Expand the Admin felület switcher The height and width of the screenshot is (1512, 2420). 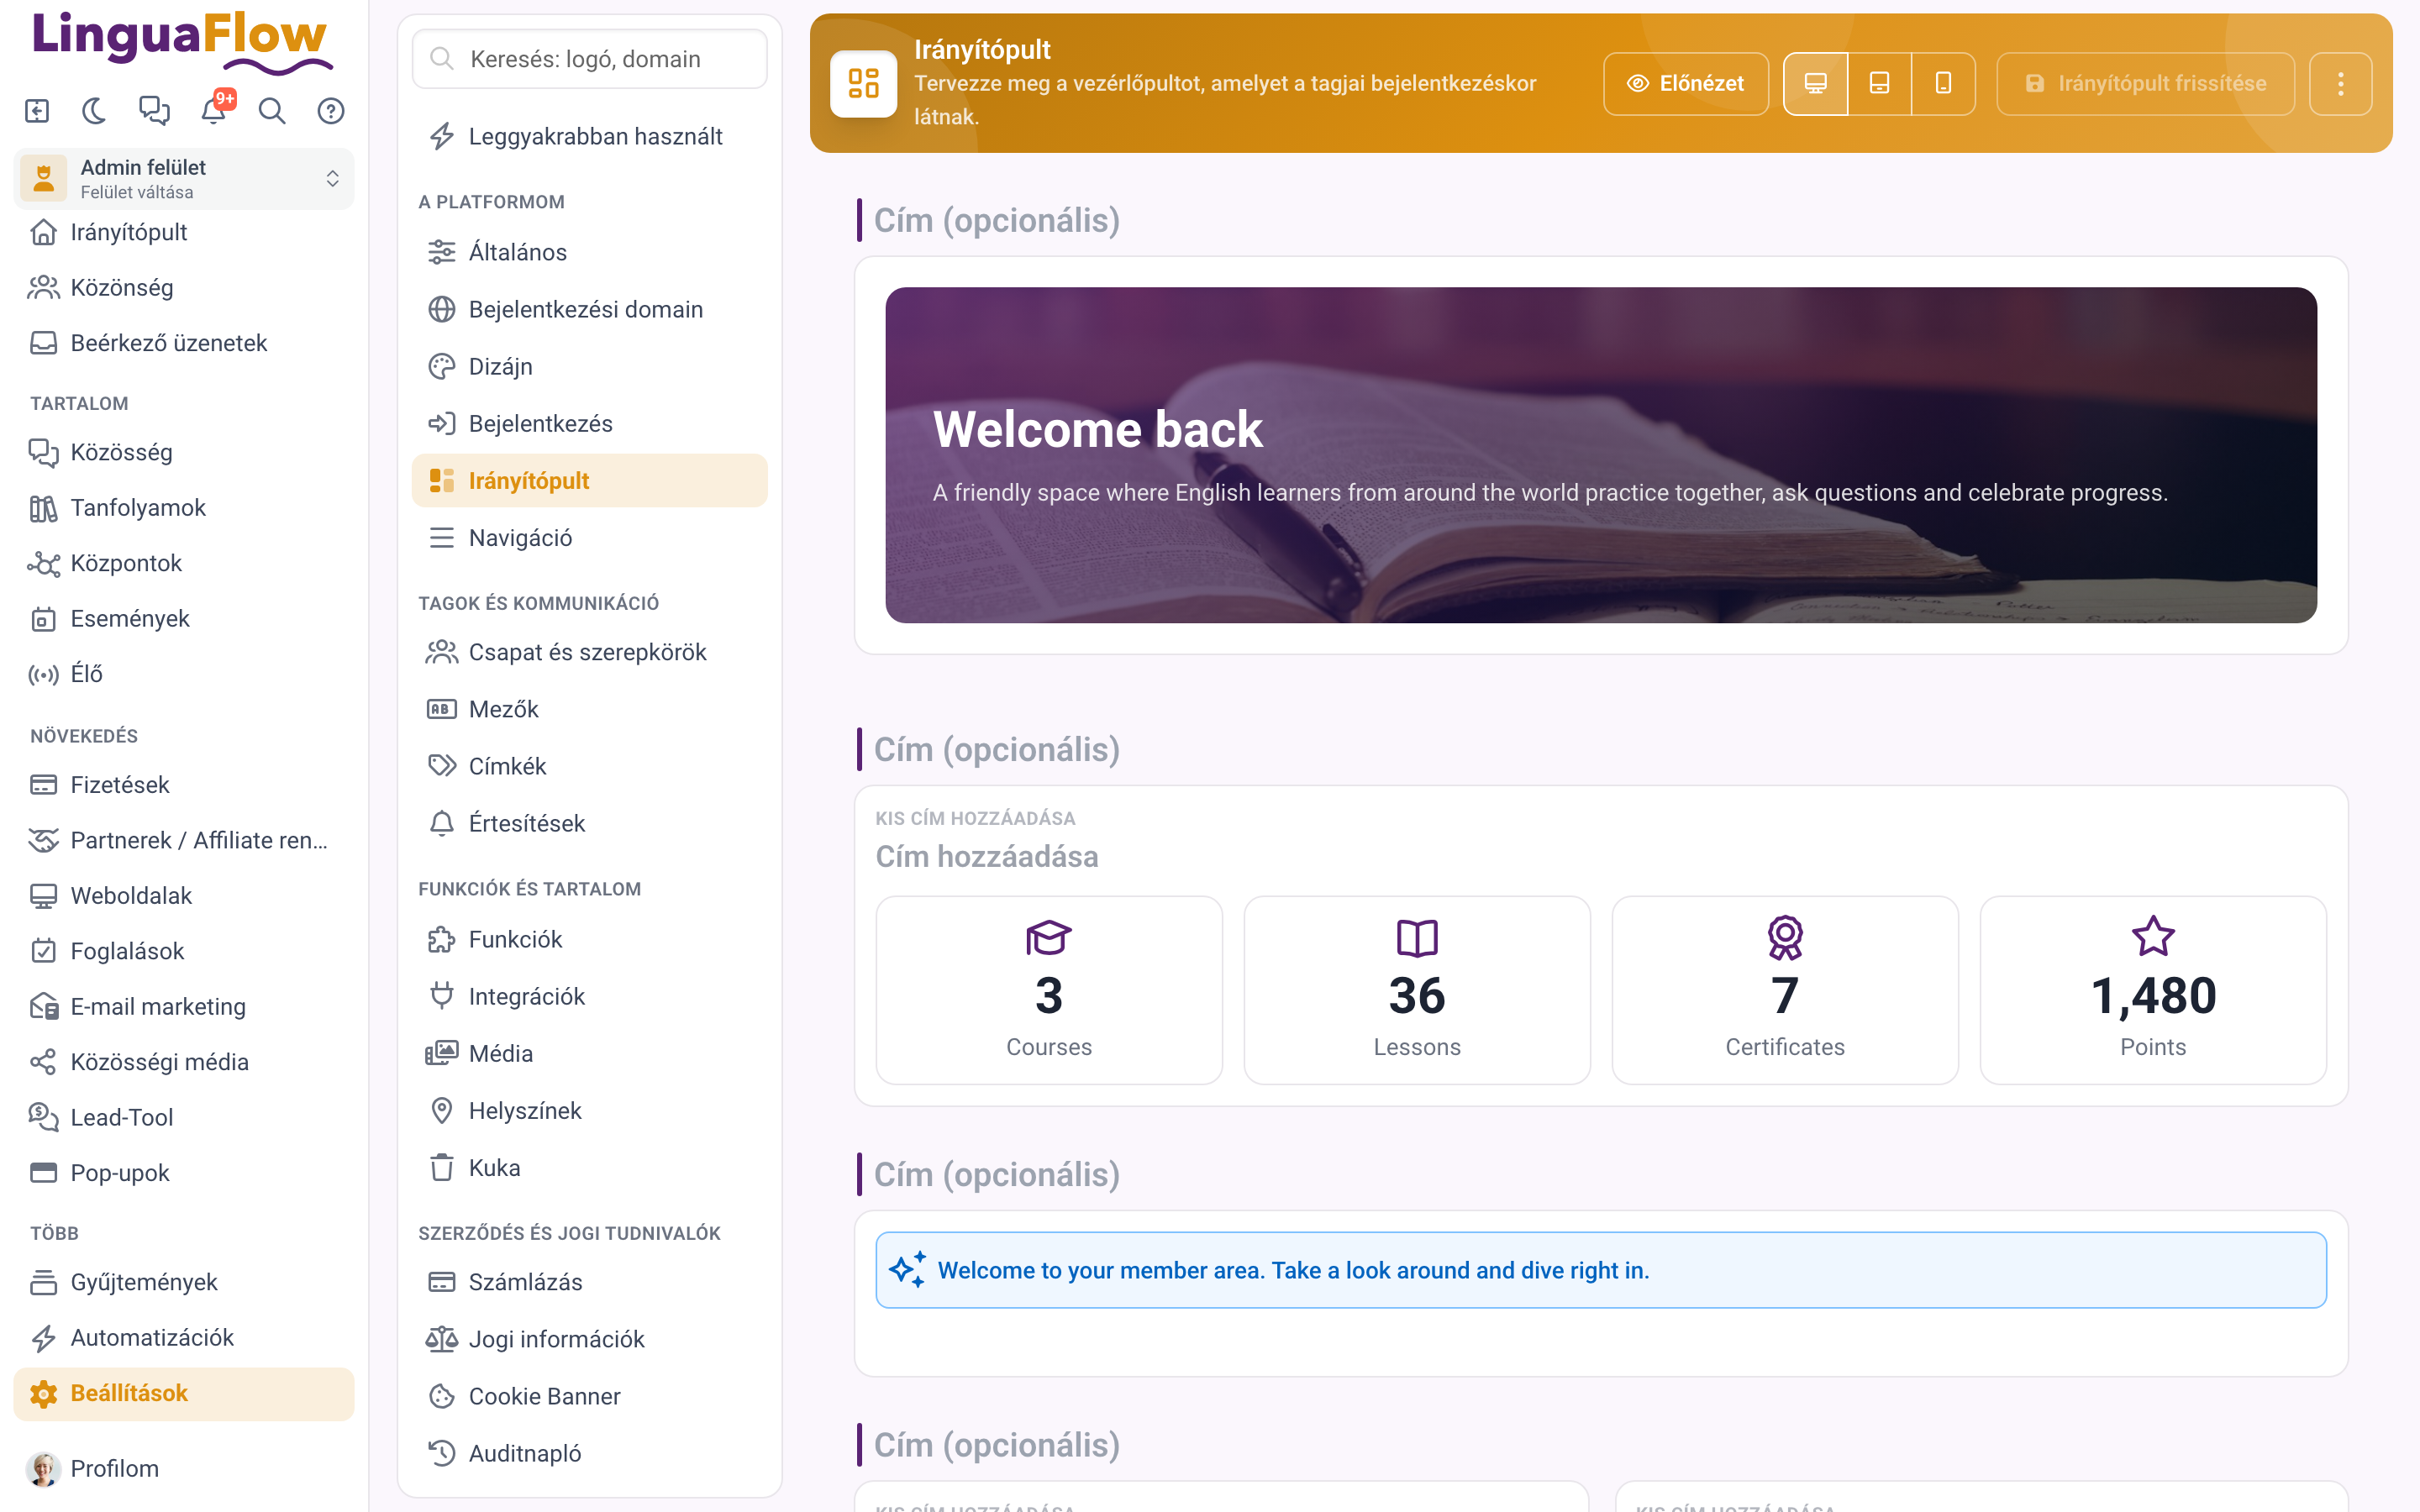[x=184, y=178]
